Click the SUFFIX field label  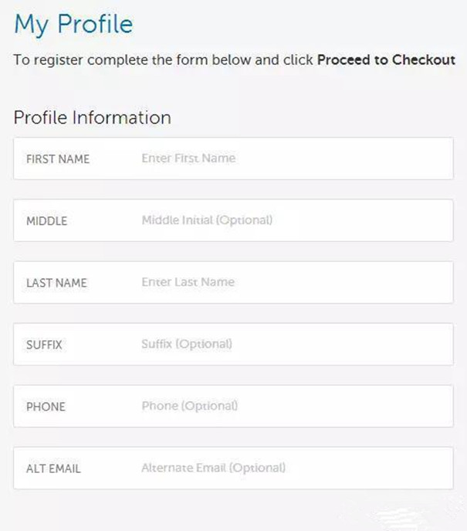[44, 345]
